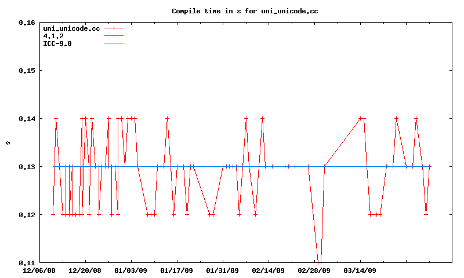Screen dimensions: 464x278
Task: Click the red line sample beside 4.1.2
Action: [x=114, y=36]
